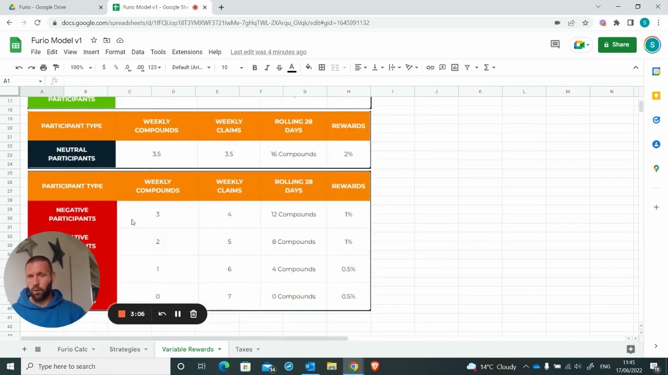Screen dimensions: 668x375
Task: Hide the menus with collapse arrow
Action: (x=636, y=67)
